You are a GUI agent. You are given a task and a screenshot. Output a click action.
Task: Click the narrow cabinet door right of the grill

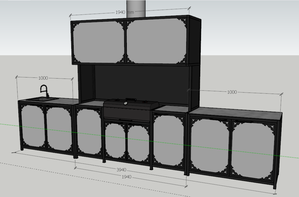(168, 140)
